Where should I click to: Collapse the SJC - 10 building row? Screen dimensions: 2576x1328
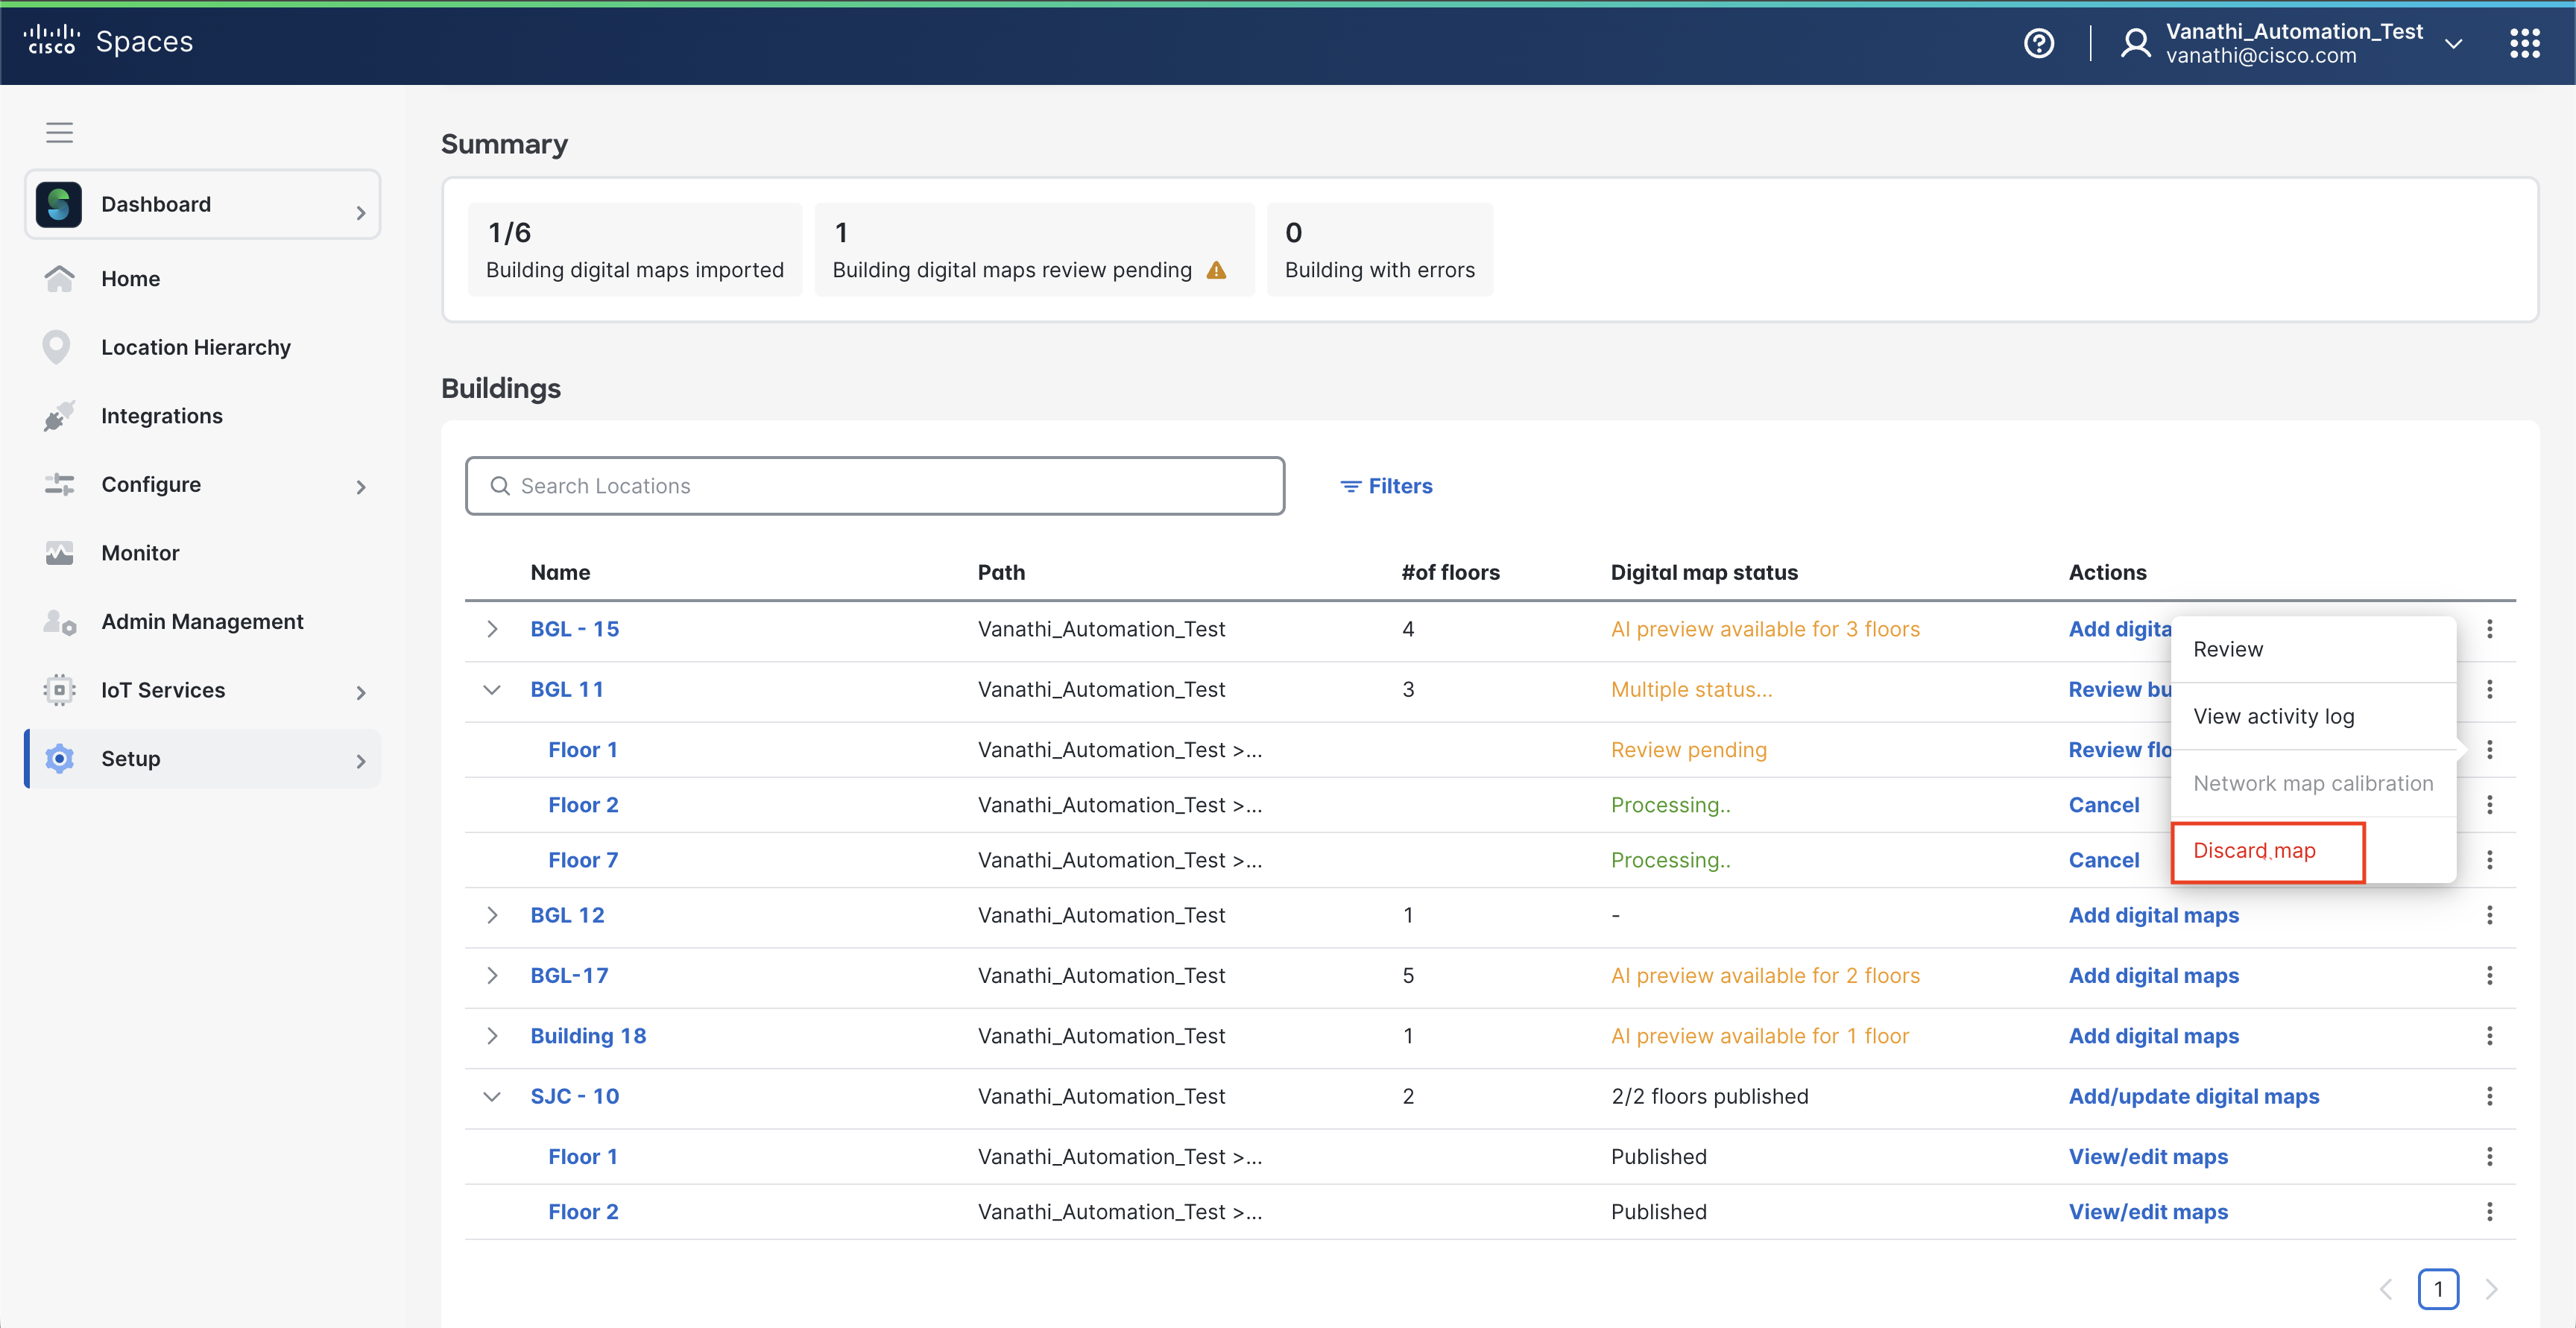[x=492, y=1096]
